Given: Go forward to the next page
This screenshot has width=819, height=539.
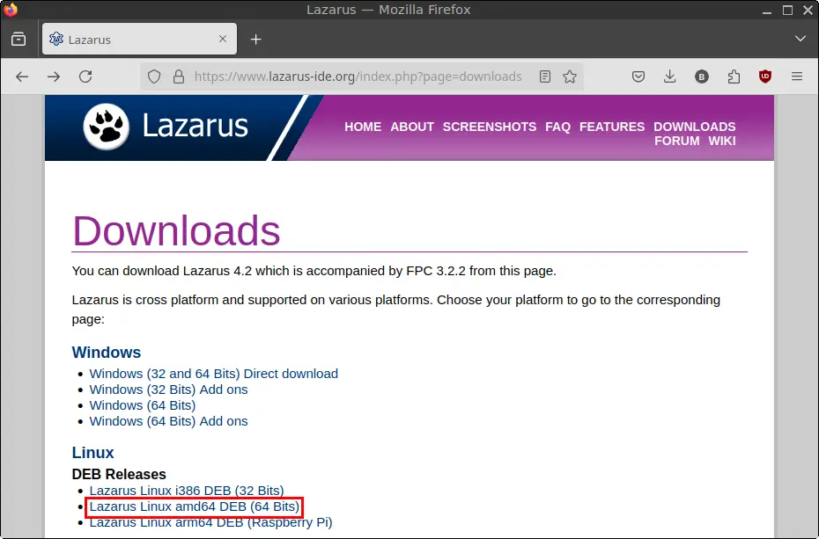Looking at the screenshot, I should click(54, 76).
